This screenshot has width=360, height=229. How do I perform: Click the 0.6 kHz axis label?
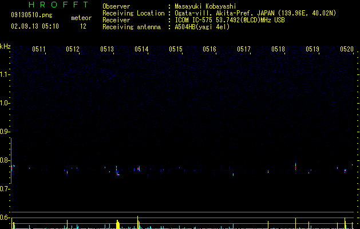(4, 218)
